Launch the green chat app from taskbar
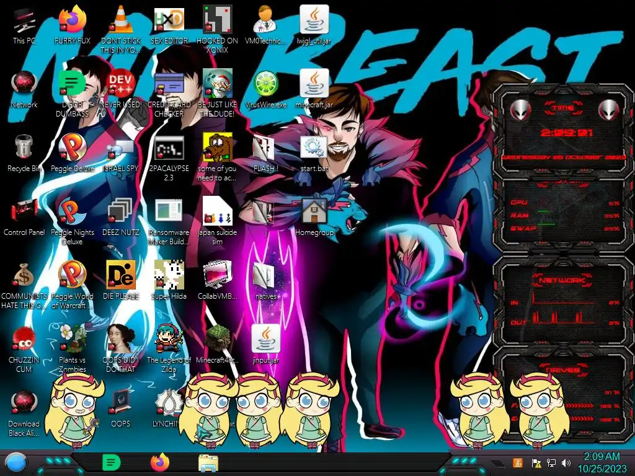Viewport: 635px width, 476px height. click(x=111, y=462)
